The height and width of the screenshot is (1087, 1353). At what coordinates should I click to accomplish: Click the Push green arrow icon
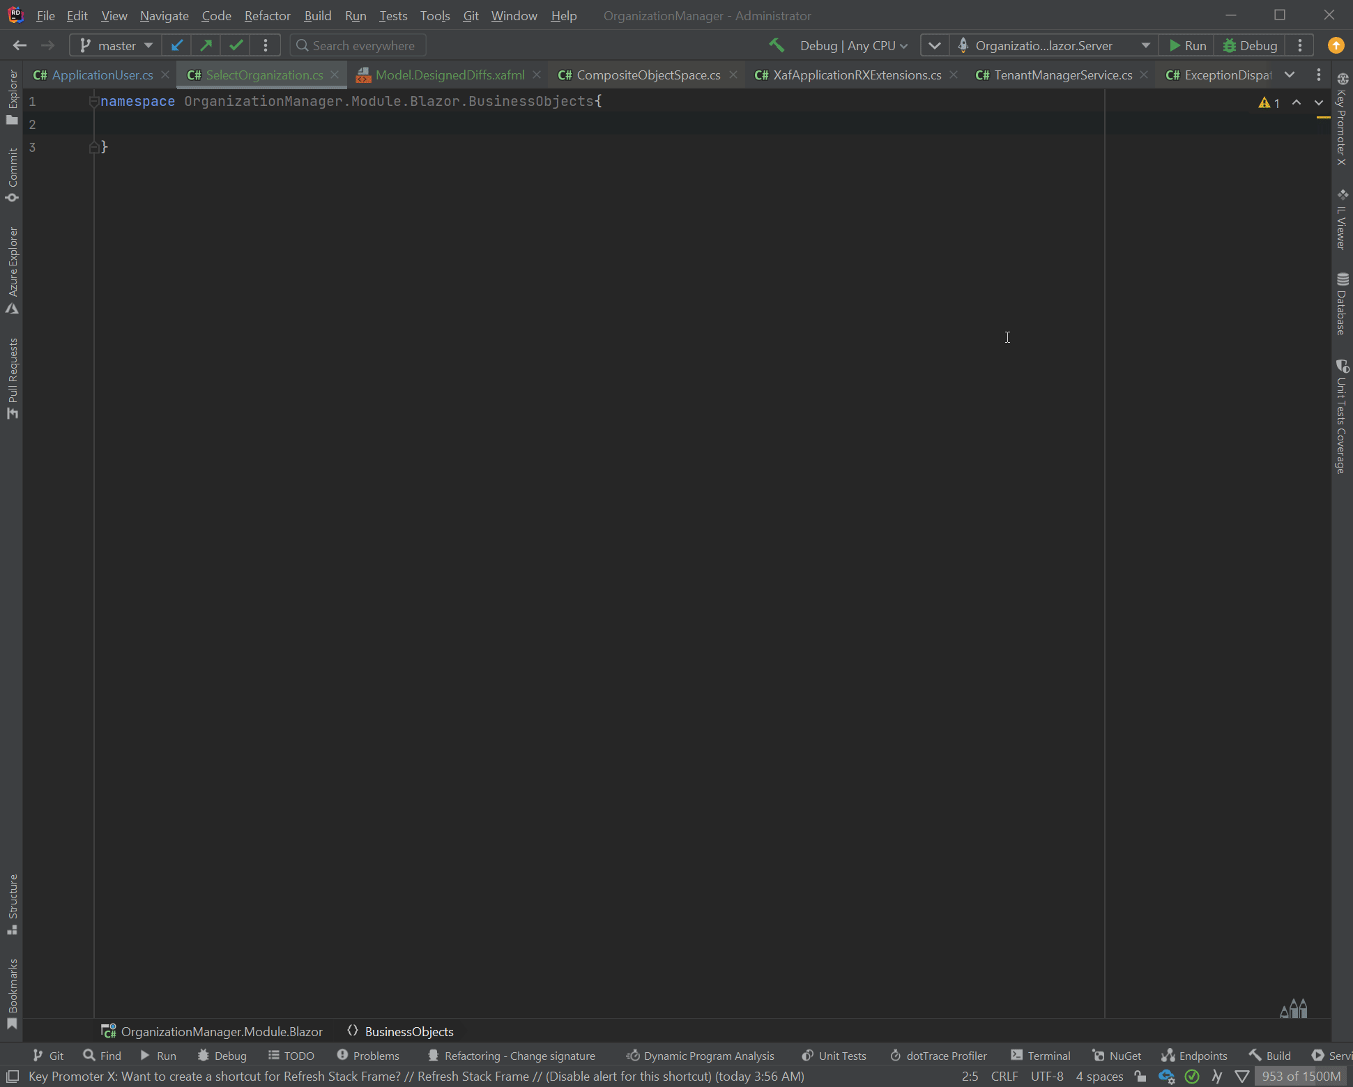206,45
